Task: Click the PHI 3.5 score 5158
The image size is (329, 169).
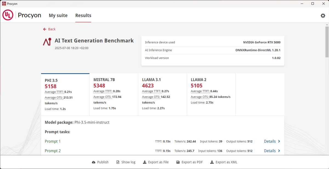Action: pyautogui.click(x=51, y=86)
